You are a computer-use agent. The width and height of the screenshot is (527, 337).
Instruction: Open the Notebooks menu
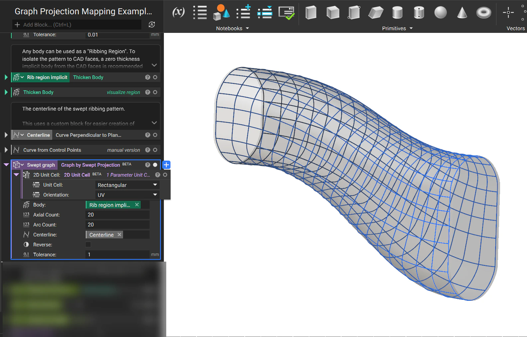[232, 29]
